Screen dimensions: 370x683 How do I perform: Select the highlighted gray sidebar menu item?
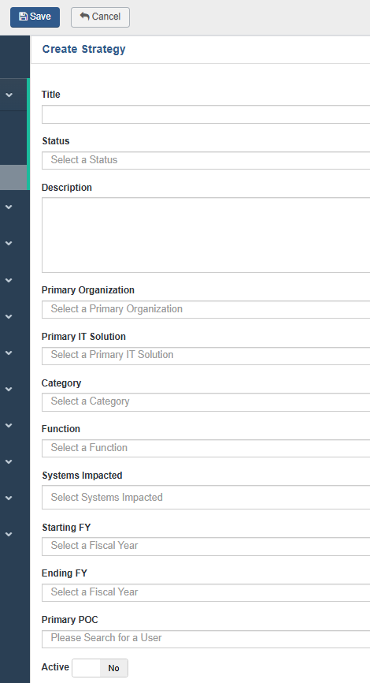pos(13,177)
